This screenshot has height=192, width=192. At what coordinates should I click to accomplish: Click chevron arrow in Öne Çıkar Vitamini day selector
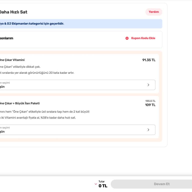(x=148, y=85)
